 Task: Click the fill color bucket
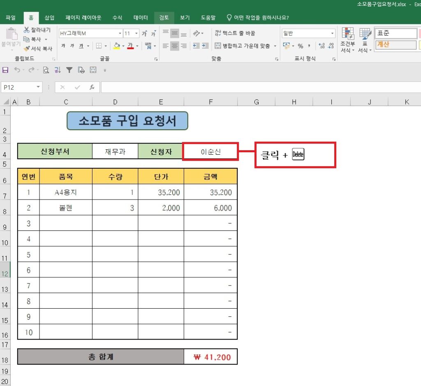117,46
